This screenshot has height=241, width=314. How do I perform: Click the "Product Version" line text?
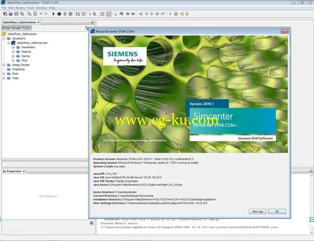[x=144, y=159]
